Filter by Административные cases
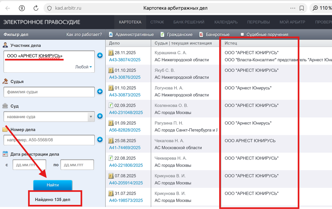 click(x=131, y=34)
